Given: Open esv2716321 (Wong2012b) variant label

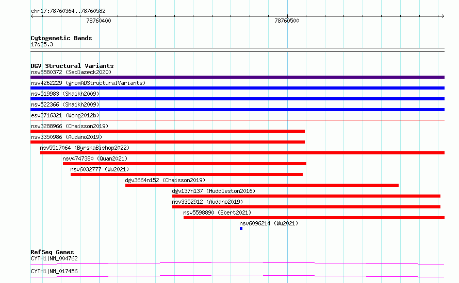Looking at the screenshot, I should [x=65, y=115].
